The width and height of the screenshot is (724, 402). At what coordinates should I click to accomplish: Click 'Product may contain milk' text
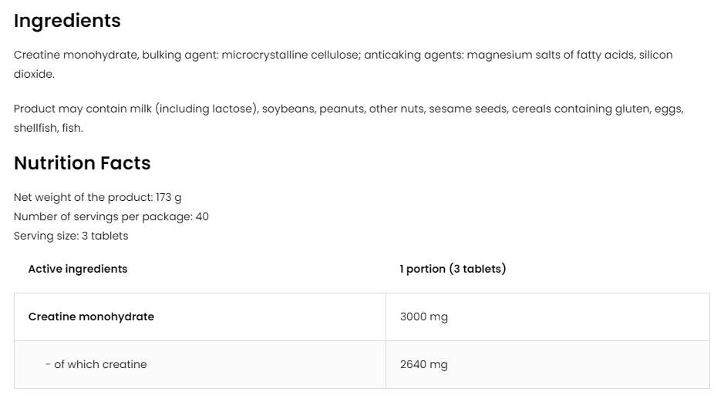[83, 109]
